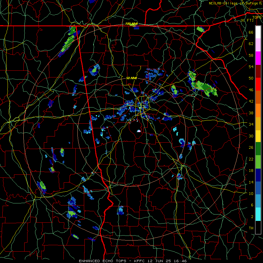Click the 22 legend value
263x263 pixels.
251,159
